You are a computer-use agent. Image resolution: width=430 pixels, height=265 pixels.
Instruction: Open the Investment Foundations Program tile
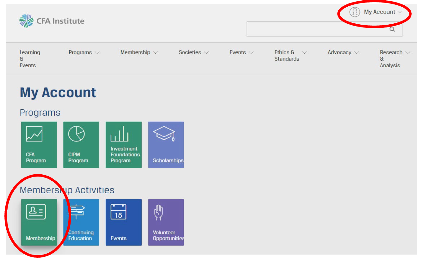(x=124, y=145)
